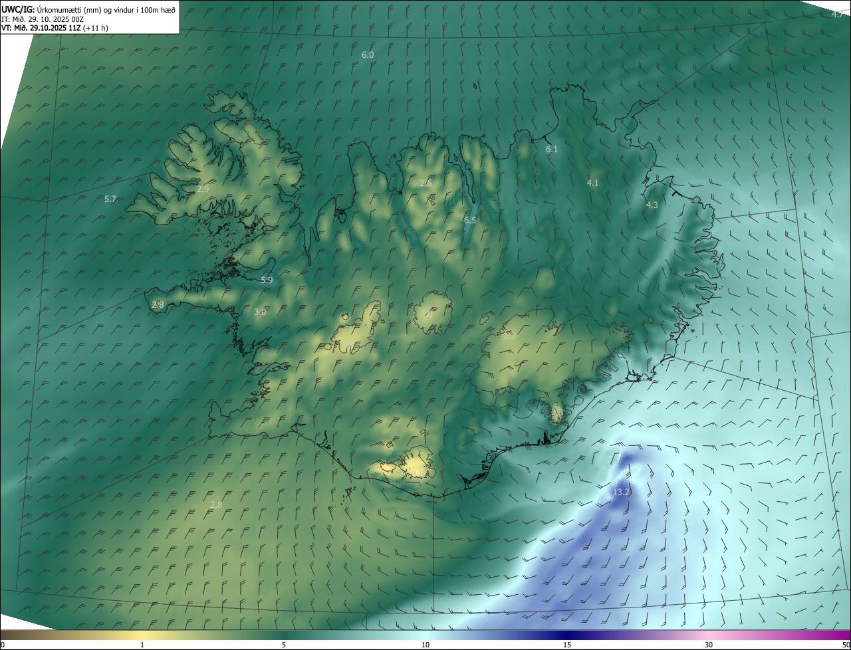
Task: Click the 4.1 value label
Action: (593, 183)
